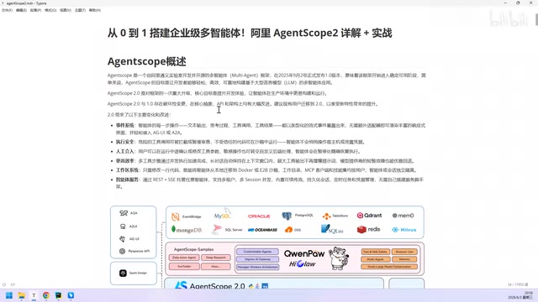The width and height of the screenshot is (538, 302).
Task: Select the Typora taskbar icon
Action: pos(34,295)
